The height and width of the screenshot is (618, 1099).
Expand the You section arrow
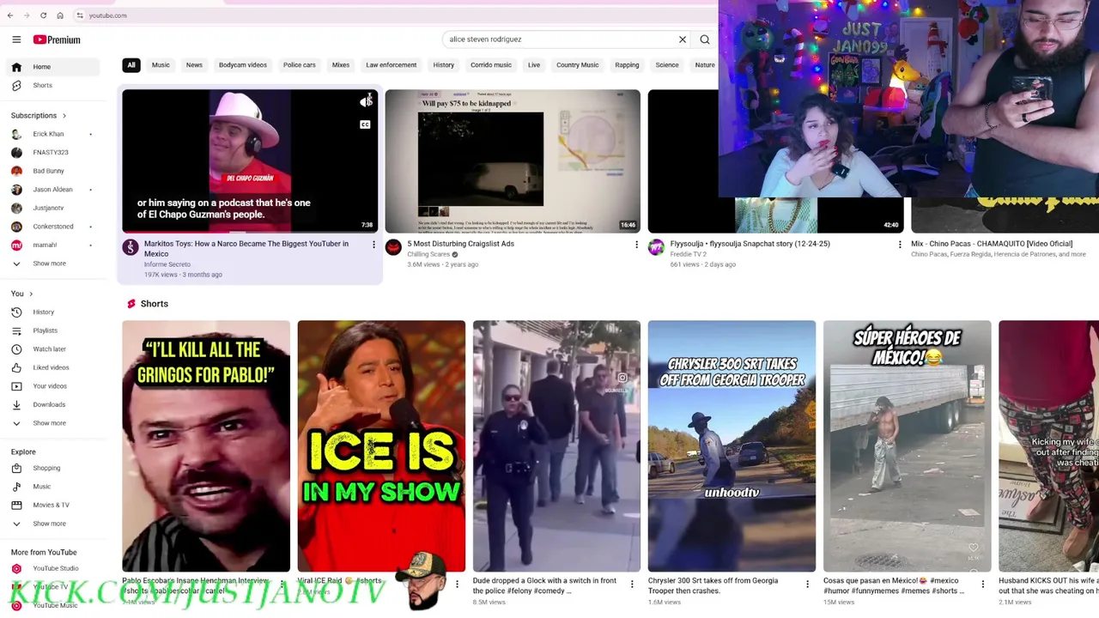[31, 294]
